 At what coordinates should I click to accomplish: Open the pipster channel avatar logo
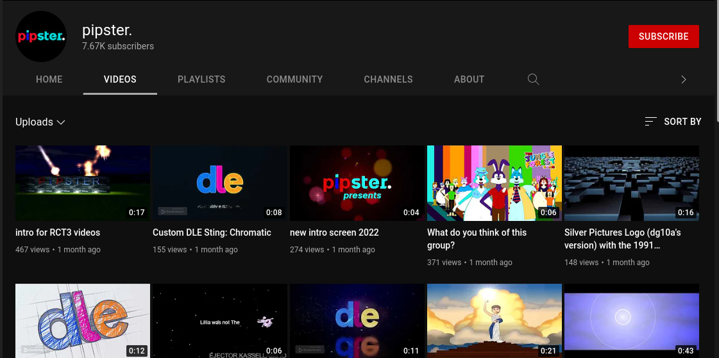(41, 37)
